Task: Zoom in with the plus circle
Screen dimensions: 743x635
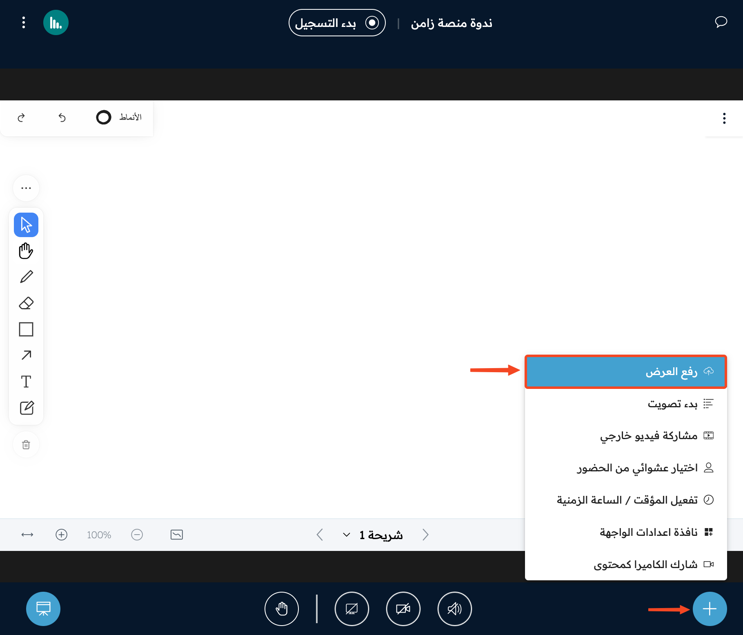Action: [61, 535]
